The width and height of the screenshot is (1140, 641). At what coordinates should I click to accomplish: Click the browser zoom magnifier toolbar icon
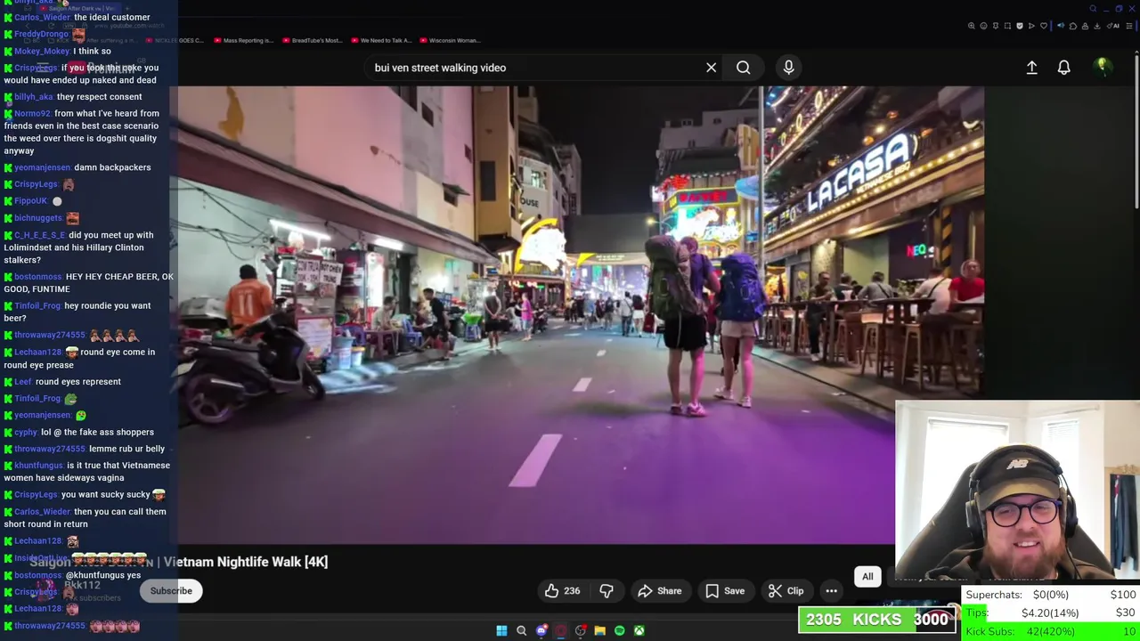point(971,26)
